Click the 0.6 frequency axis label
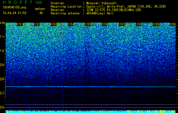 point(3,107)
